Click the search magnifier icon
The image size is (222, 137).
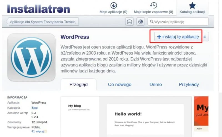[152, 22]
